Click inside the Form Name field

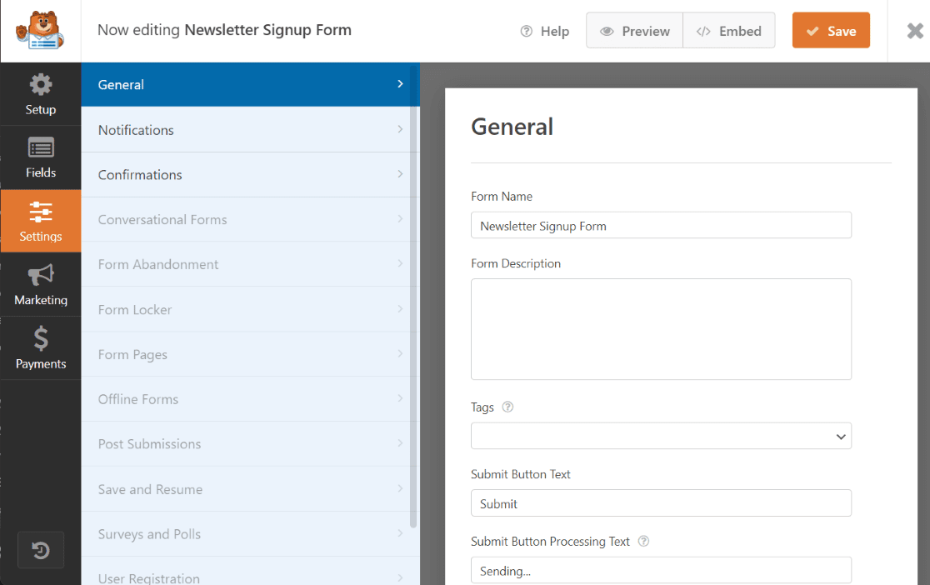coord(661,225)
